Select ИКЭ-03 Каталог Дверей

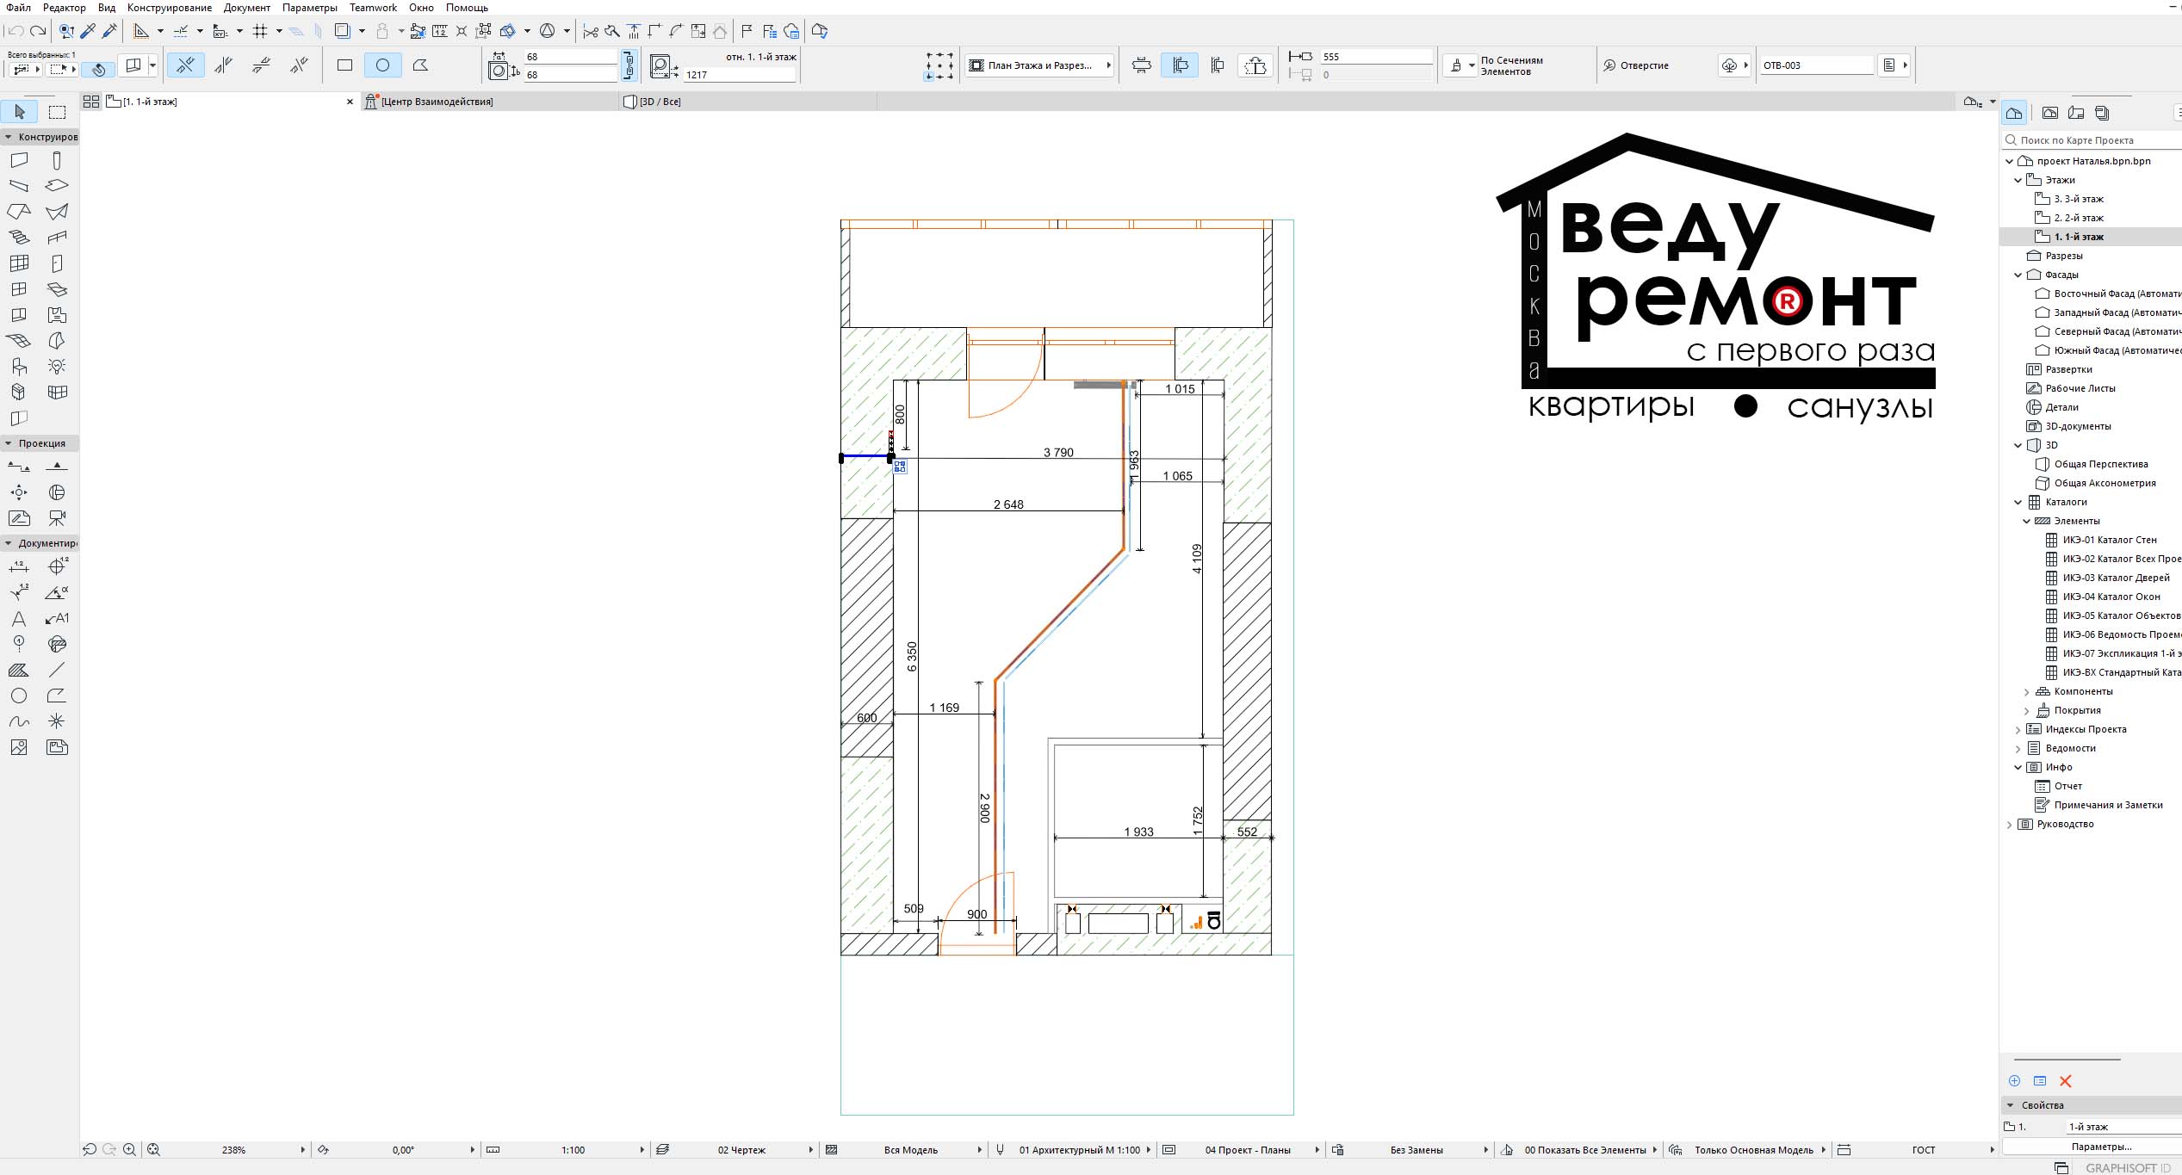pos(2117,578)
